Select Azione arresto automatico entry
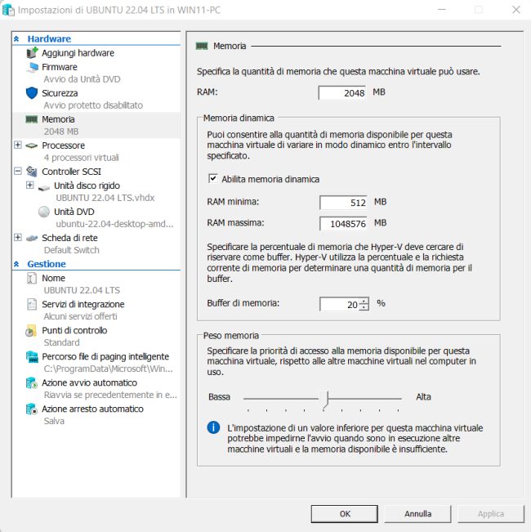Image resolution: width=531 pixels, height=532 pixels. [x=92, y=409]
